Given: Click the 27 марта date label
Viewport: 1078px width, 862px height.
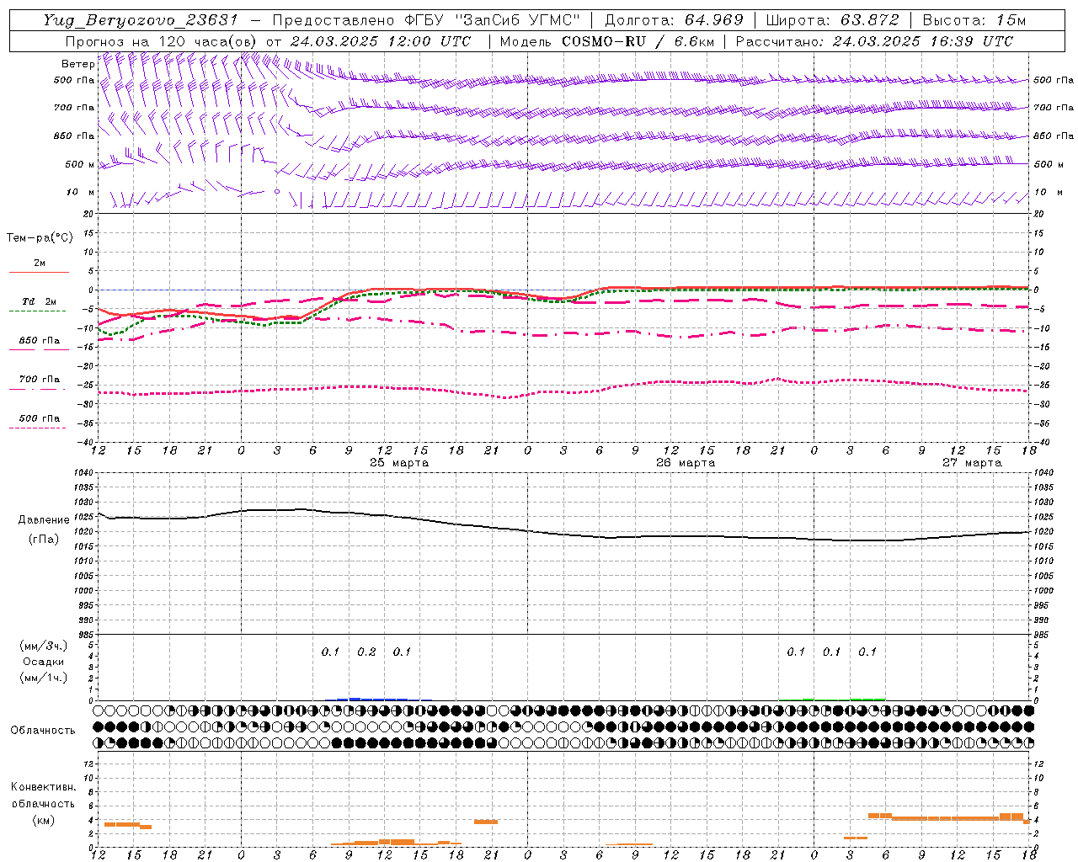Looking at the screenshot, I should (x=972, y=463).
